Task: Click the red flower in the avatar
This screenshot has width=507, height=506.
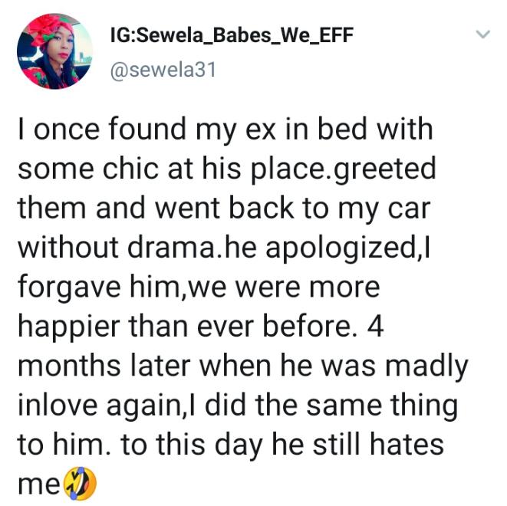Action: point(48,27)
